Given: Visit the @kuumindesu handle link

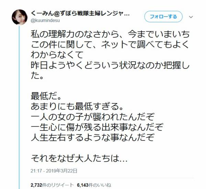Looking at the screenshot, I should (x=45, y=21).
